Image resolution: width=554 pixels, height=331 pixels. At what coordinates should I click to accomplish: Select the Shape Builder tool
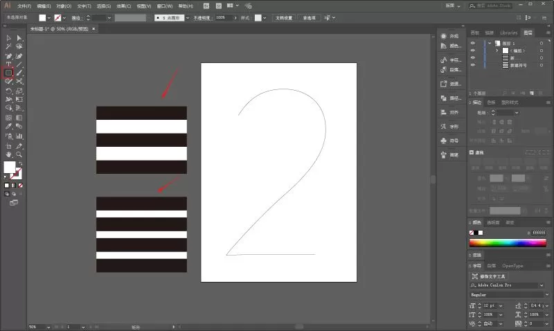9,108
